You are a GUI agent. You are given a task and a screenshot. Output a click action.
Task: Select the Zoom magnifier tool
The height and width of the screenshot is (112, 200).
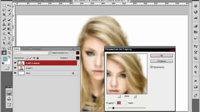click(9, 53)
